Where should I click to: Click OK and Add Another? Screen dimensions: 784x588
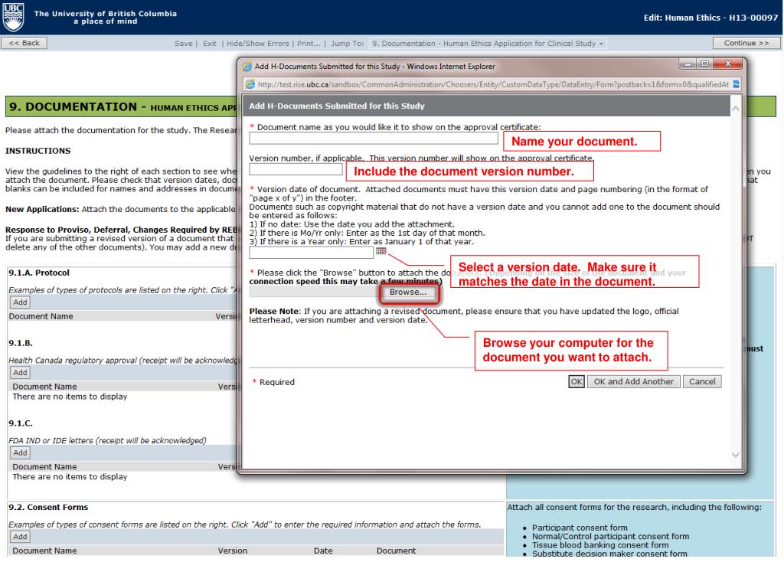coord(633,381)
